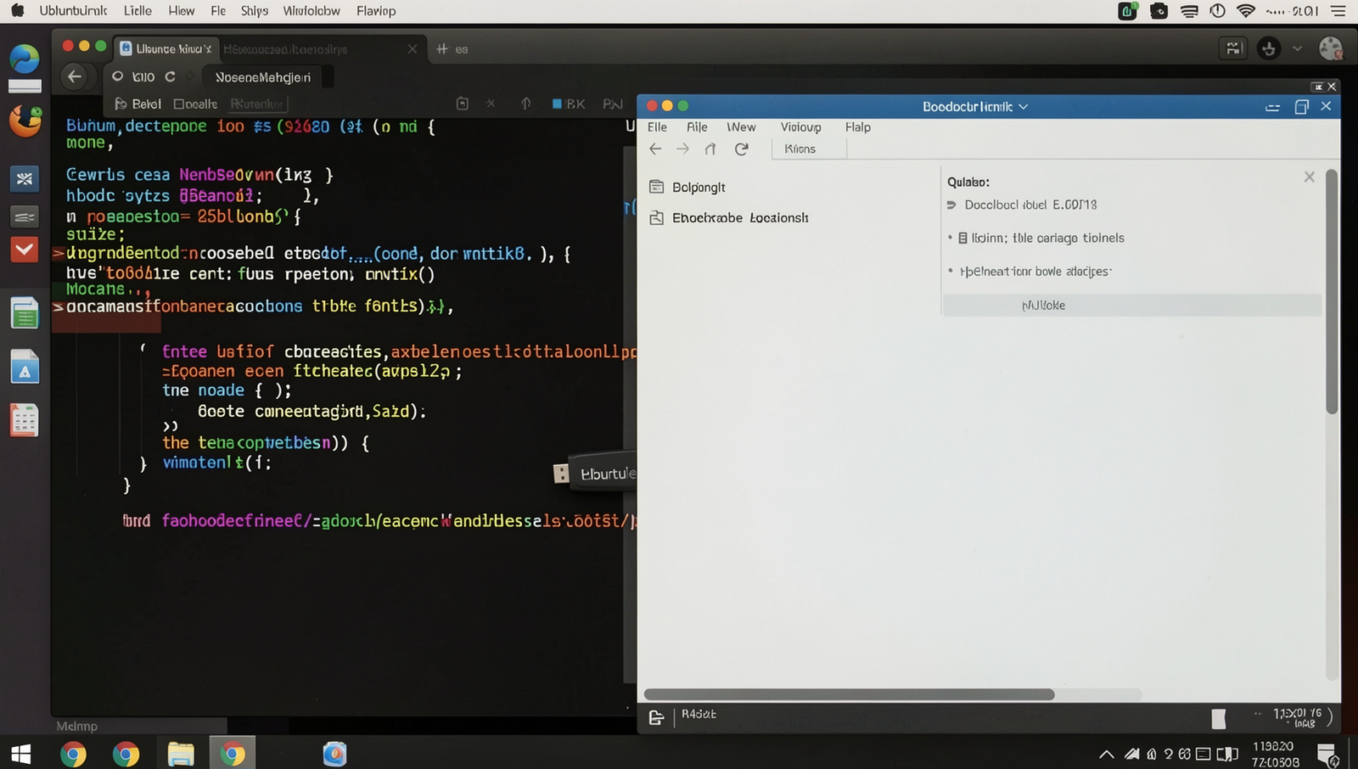
Task: Open the Boodoctr title dropdown chevron
Action: pyautogui.click(x=1023, y=106)
